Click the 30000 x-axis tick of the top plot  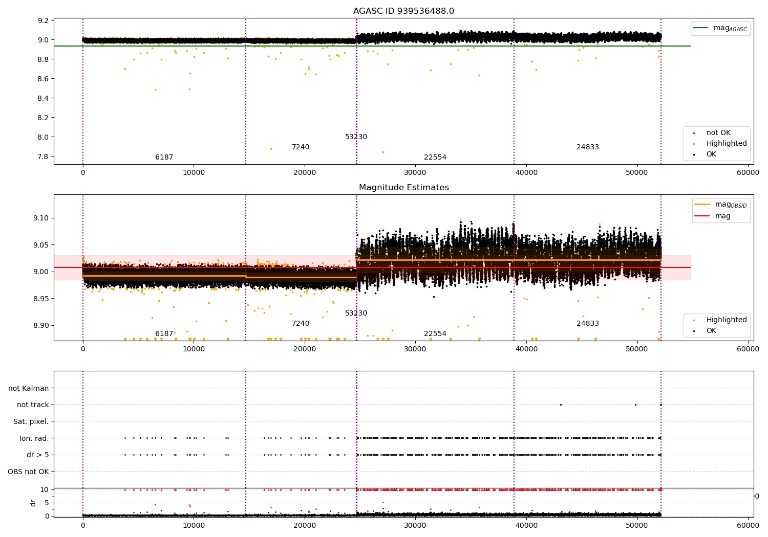pos(416,173)
